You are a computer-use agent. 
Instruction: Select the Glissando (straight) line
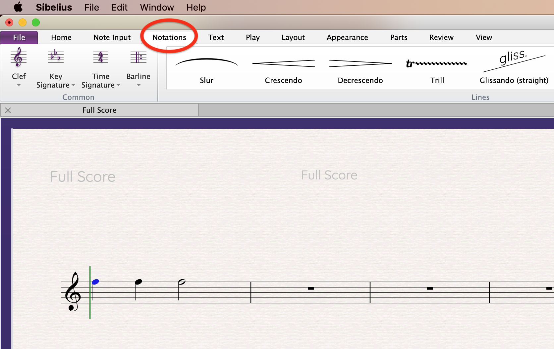[x=514, y=61]
